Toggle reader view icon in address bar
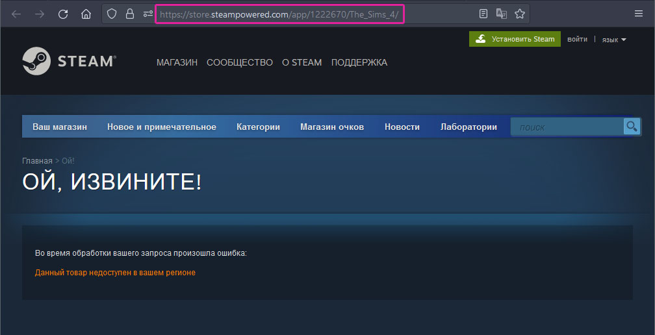 click(483, 14)
